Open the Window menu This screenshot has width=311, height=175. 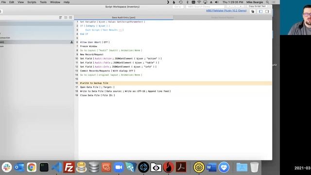(x=55, y=2)
